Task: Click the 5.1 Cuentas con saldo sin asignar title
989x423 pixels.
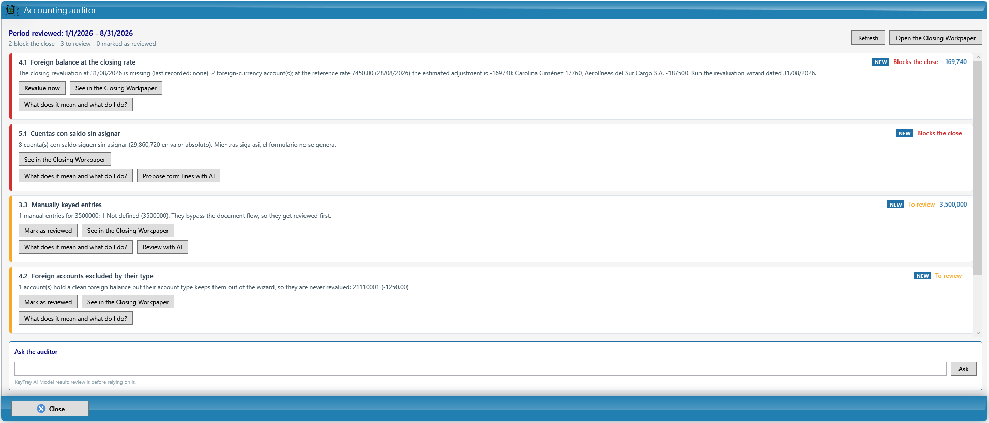Action: pyautogui.click(x=69, y=133)
